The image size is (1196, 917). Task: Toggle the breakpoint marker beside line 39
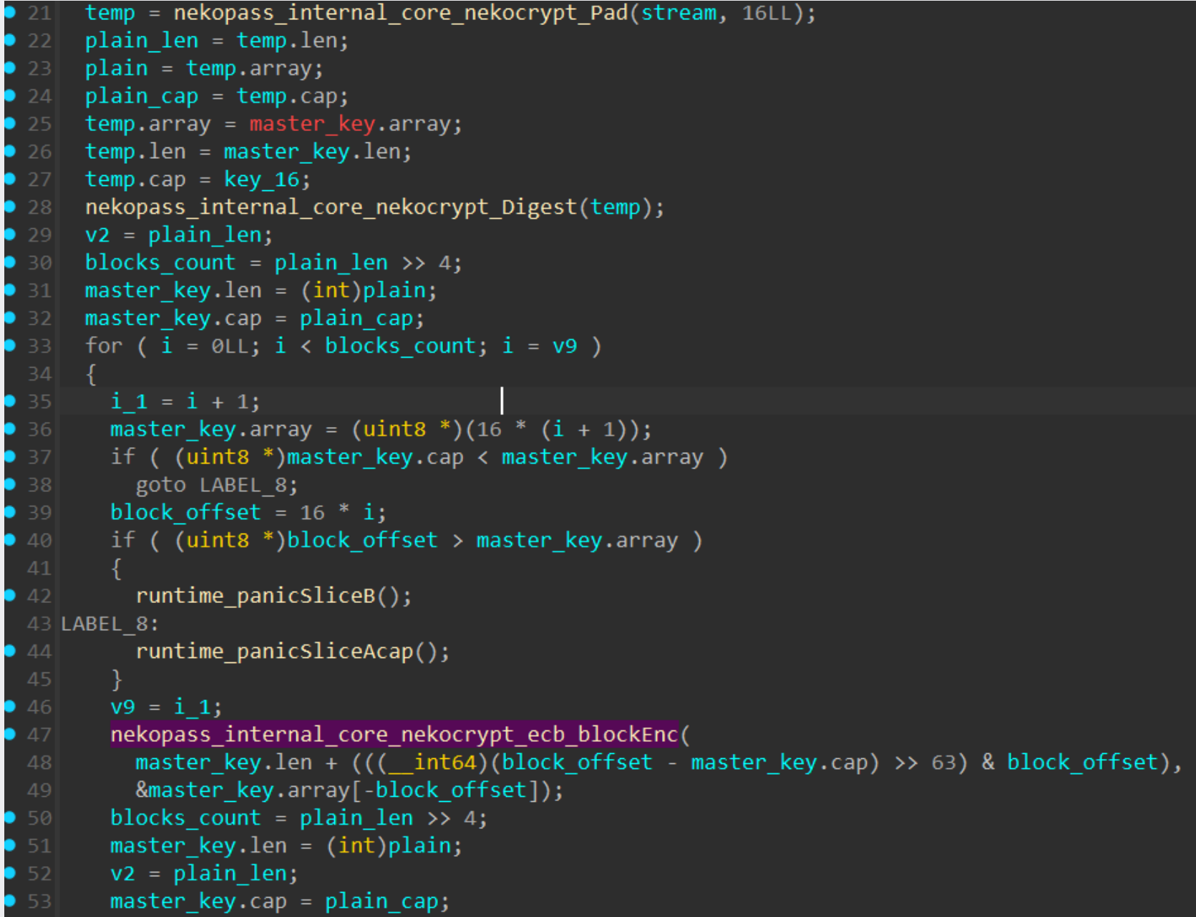[x=10, y=512]
